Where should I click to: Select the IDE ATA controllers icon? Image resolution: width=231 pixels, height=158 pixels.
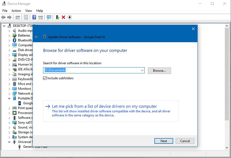click(14, 69)
